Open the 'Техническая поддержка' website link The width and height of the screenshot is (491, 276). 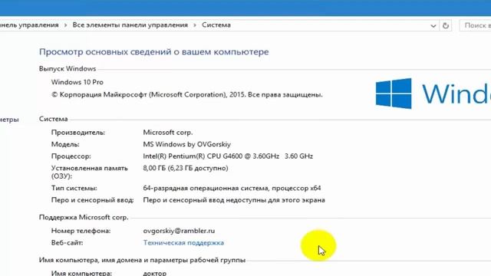point(183,243)
